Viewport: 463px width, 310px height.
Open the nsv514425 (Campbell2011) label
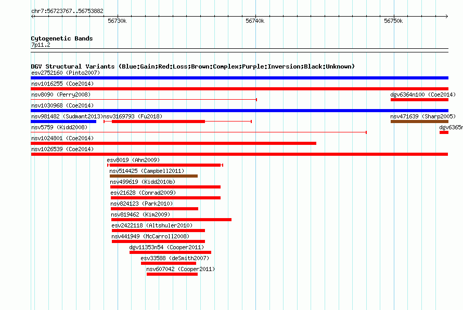[147, 171]
